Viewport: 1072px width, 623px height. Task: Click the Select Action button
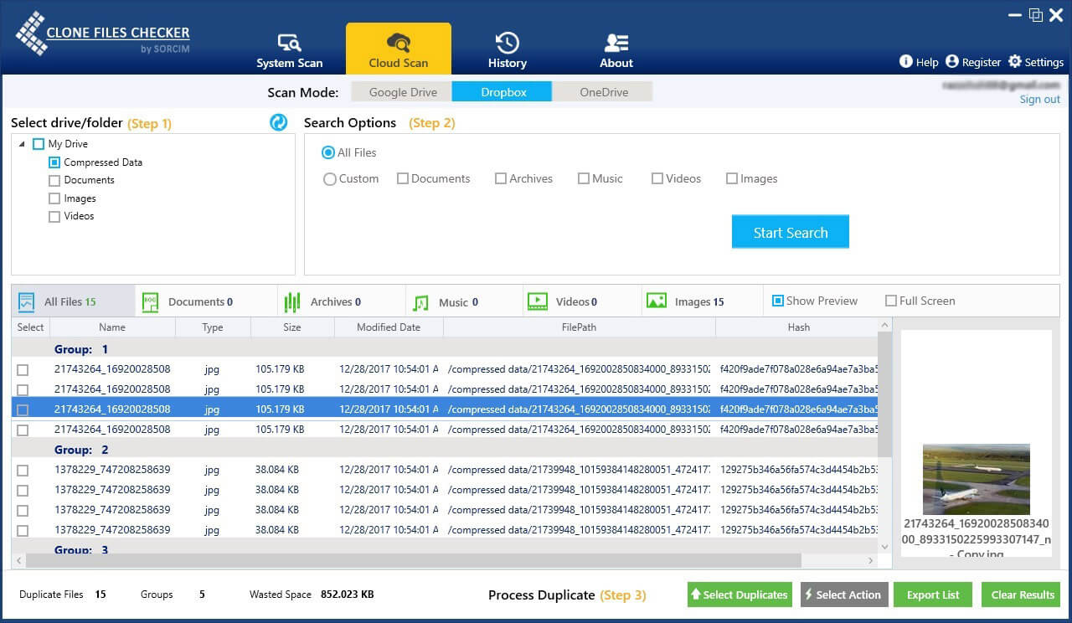[844, 595]
